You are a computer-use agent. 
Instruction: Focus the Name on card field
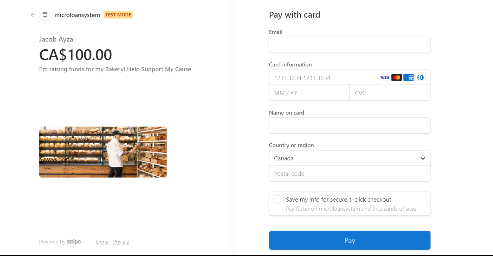(x=350, y=125)
